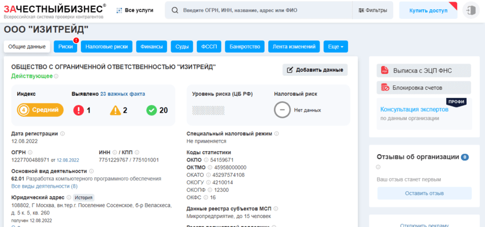
Task: Click the ОКТМО value 45958000000
Action: coord(230,167)
